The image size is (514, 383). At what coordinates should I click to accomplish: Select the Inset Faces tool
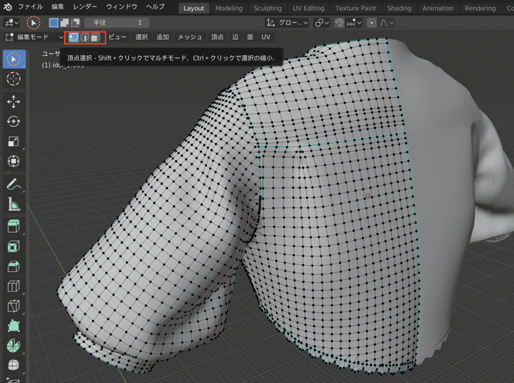(x=13, y=246)
